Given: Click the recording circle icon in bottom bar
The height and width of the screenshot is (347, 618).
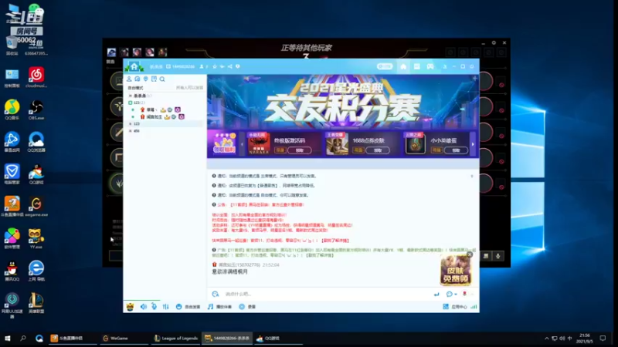Looking at the screenshot, I should pos(242,306).
